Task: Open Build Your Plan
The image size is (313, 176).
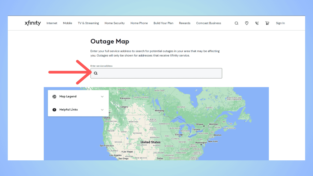Action: 163,23
